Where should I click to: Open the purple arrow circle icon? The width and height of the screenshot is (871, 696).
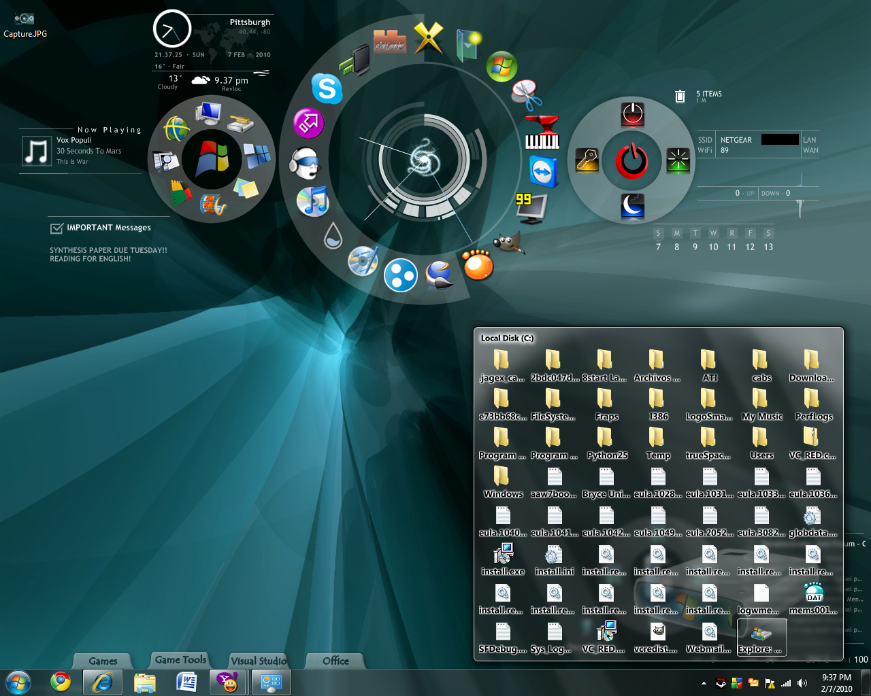click(x=308, y=123)
